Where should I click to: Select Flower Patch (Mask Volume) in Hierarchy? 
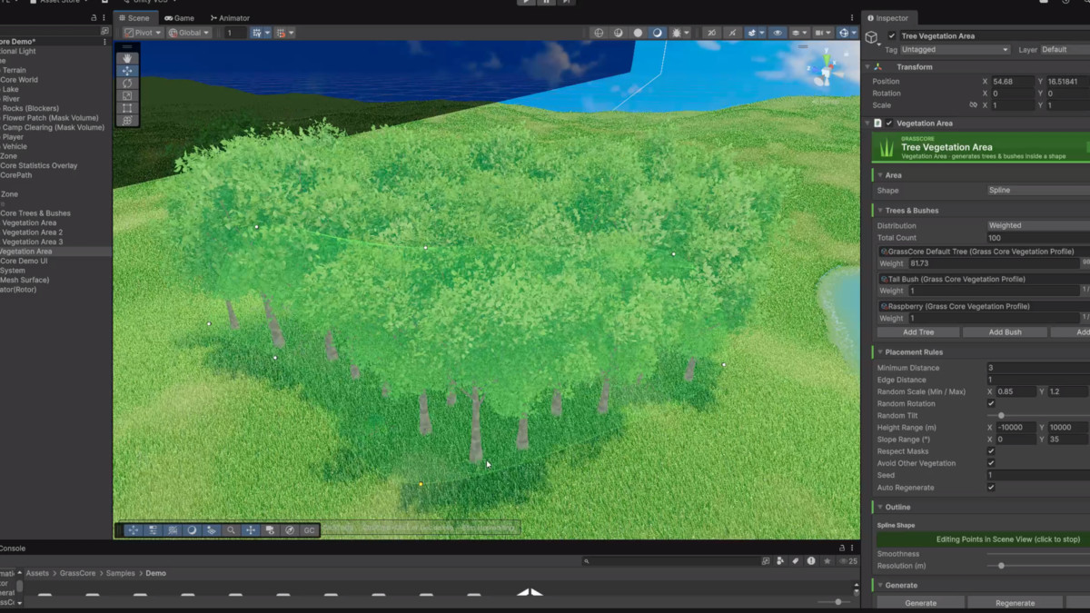coord(50,118)
